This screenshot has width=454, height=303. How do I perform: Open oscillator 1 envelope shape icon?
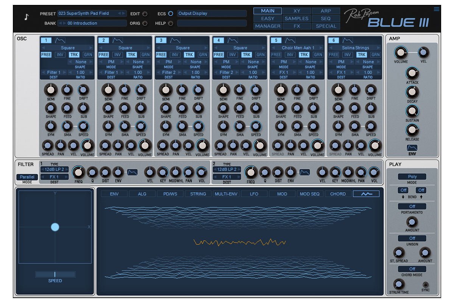click(60, 40)
